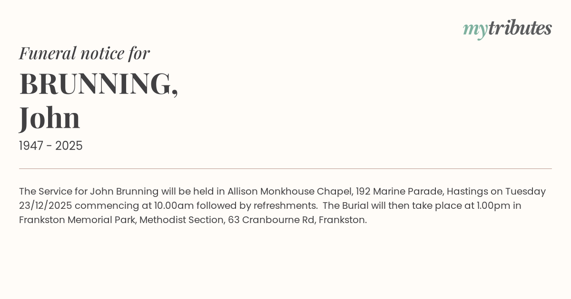571x299 pixels.
Task: Click the mytributes logo
Action: 507,28
